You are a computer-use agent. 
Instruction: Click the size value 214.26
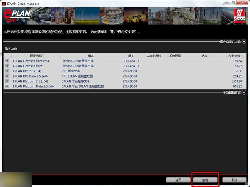point(237,76)
